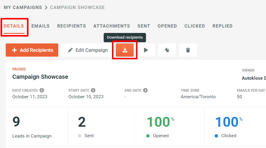Start the campaign with the play icon
The height and width of the screenshot is (148, 266).
(x=146, y=50)
